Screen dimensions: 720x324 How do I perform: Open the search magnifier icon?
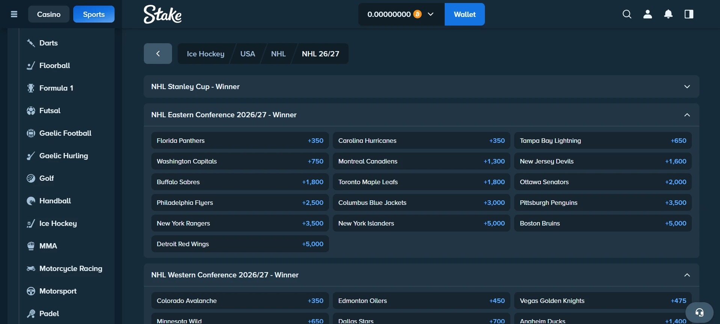pos(627,14)
